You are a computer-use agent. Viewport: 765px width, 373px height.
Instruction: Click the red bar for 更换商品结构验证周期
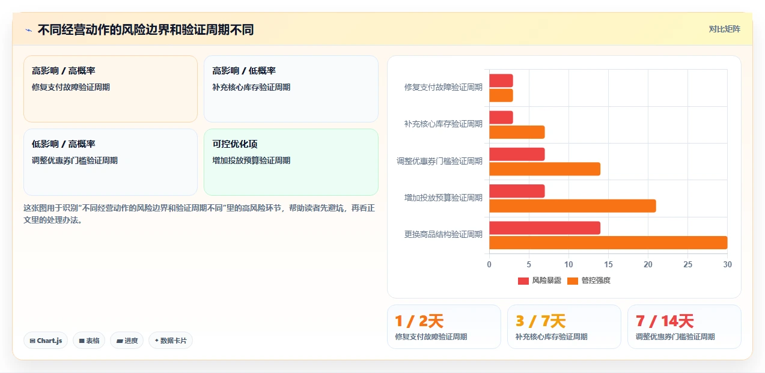click(x=544, y=228)
